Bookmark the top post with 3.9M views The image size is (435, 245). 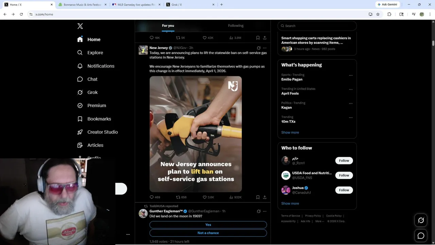point(258,38)
